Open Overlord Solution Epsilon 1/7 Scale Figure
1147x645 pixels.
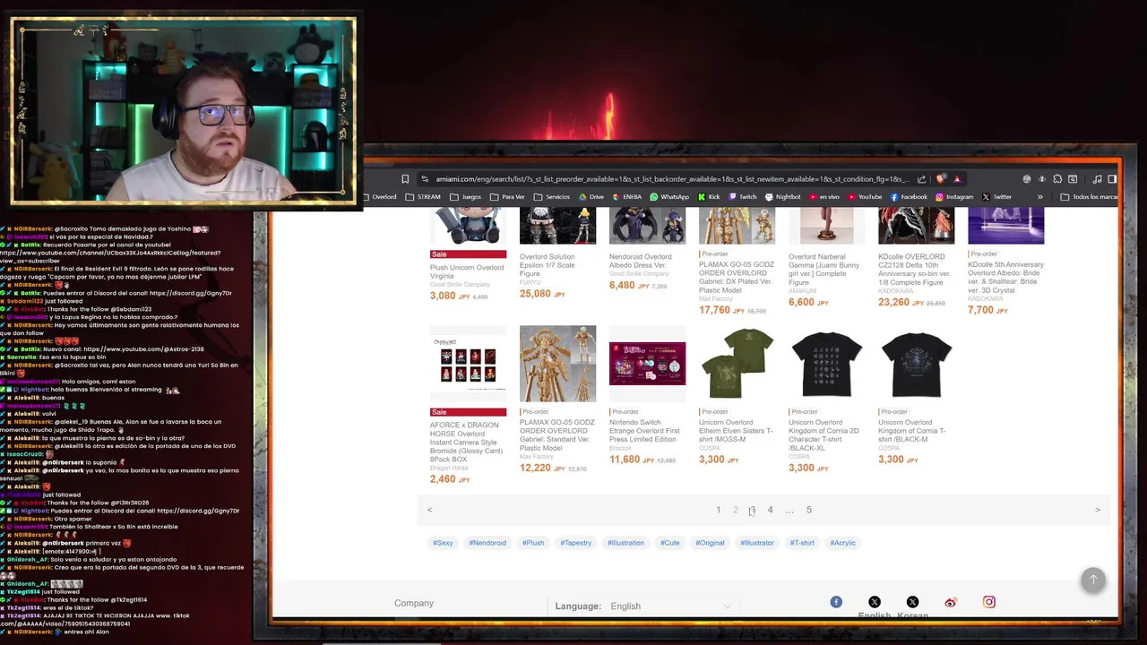pos(547,264)
